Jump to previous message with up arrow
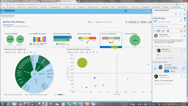The image size is (188, 106). tap(181, 31)
